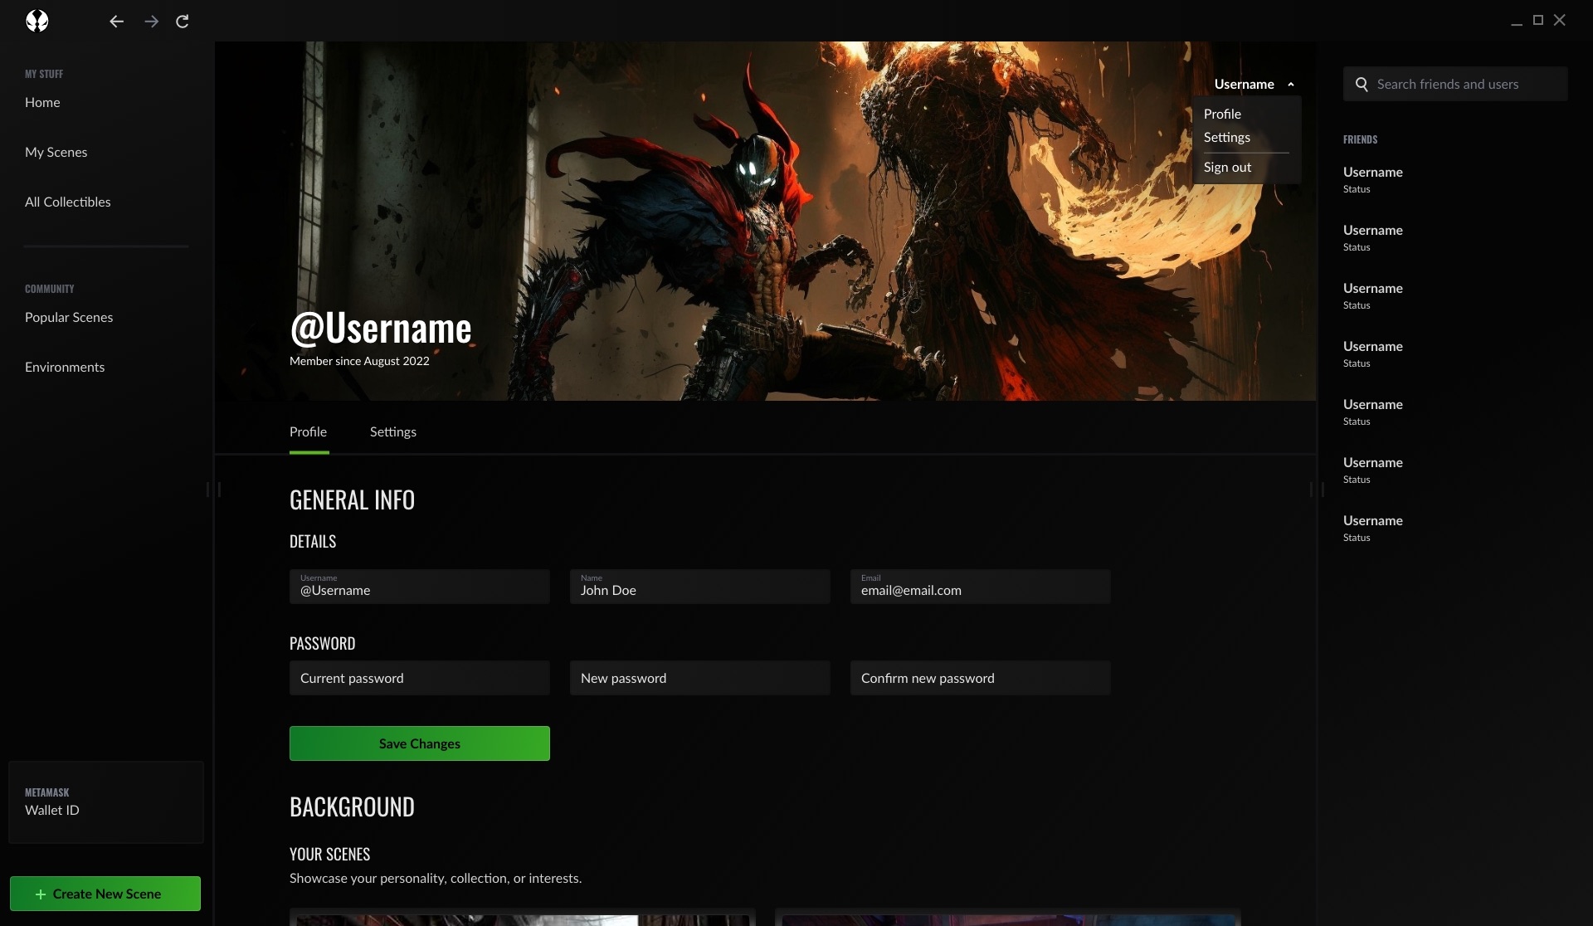
Task: Click Member since August 2022 text
Action: [359, 361]
